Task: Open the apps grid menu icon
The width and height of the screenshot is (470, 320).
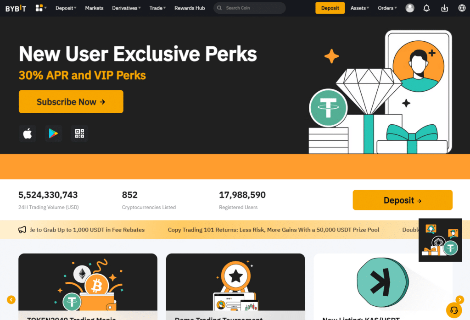Action: tap(41, 8)
